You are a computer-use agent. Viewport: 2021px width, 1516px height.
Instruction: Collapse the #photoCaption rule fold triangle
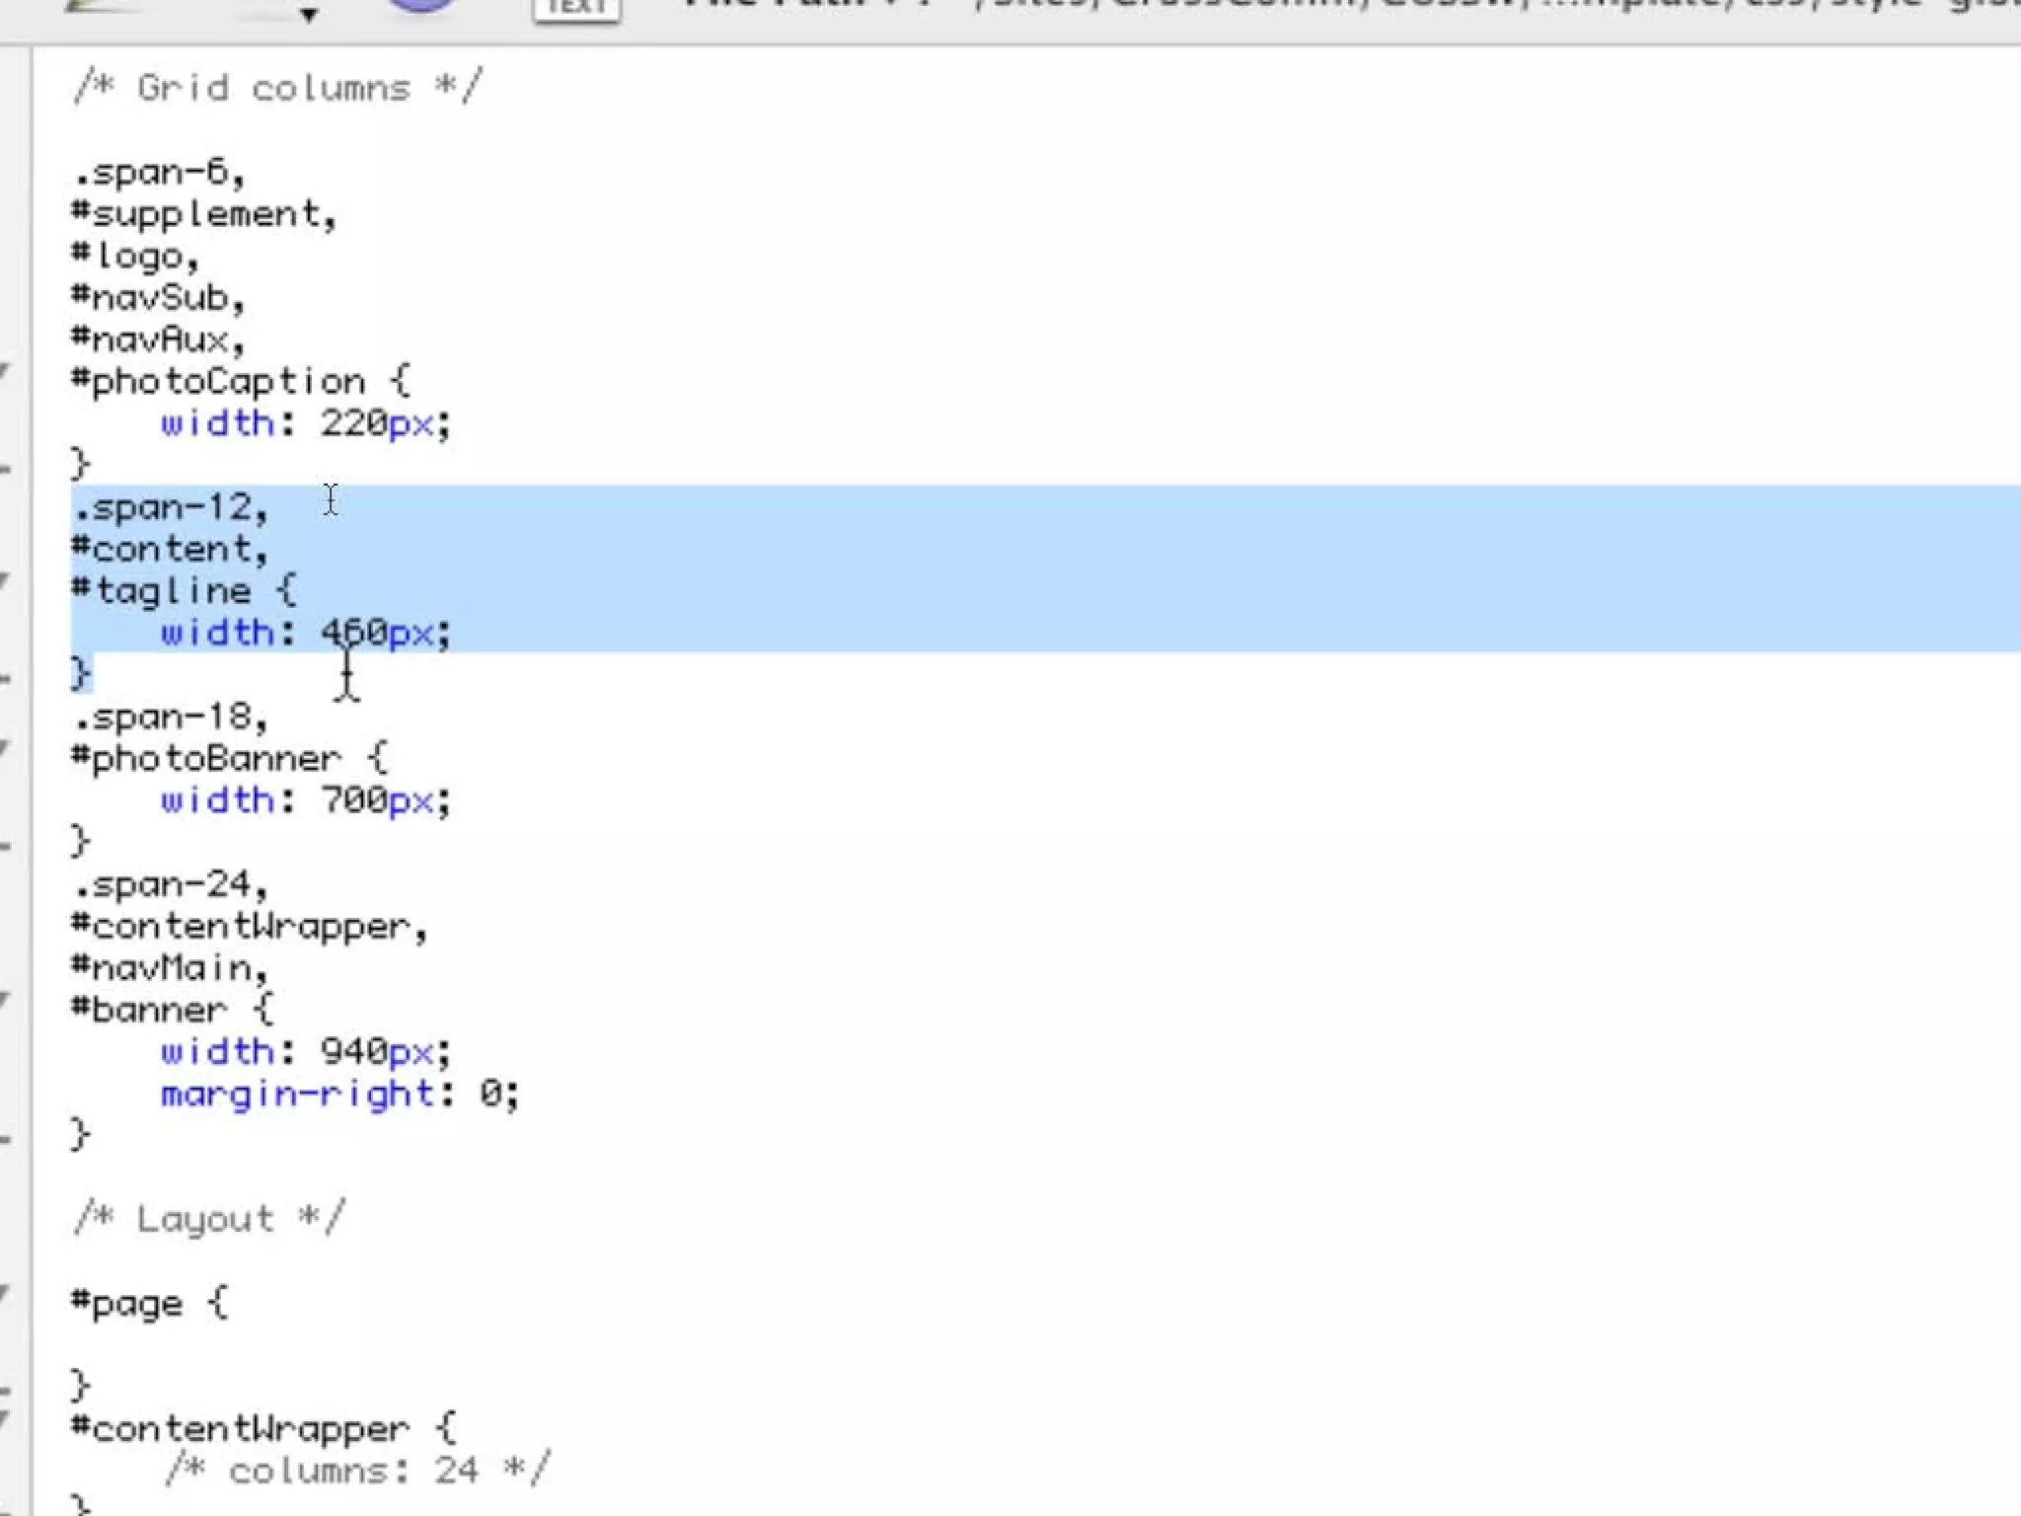click(x=5, y=372)
